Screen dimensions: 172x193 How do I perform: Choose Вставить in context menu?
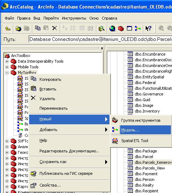[69, 89]
